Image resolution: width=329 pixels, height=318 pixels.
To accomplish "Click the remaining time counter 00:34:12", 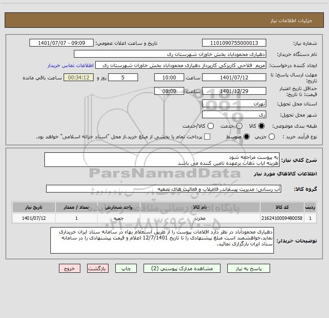I will tap(79, 77).
